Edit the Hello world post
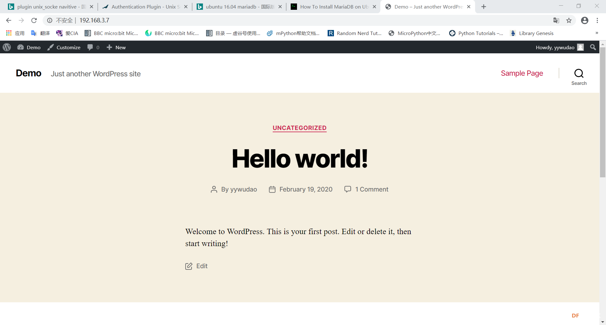 202,266
